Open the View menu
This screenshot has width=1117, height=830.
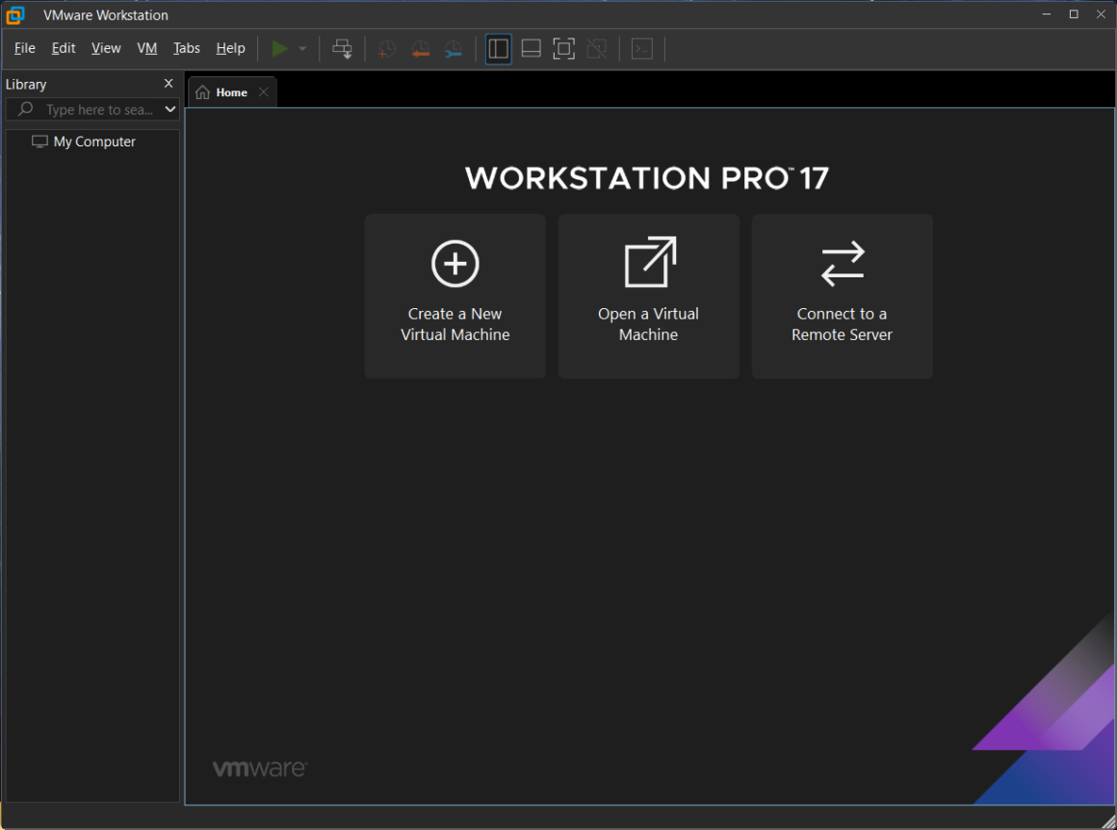pyautogui.click(x=106, y=48)
